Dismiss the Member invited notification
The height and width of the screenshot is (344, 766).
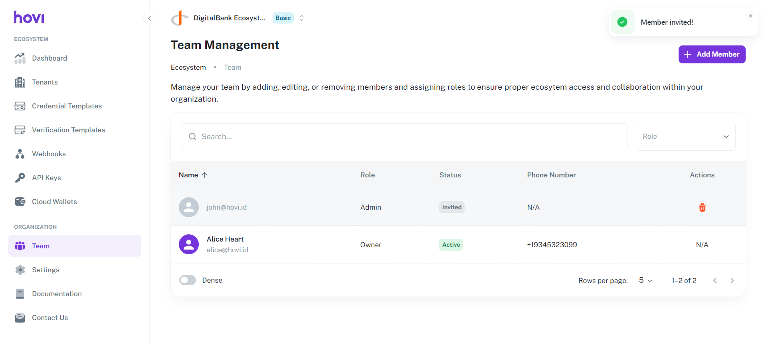click(x=750, y=16)
